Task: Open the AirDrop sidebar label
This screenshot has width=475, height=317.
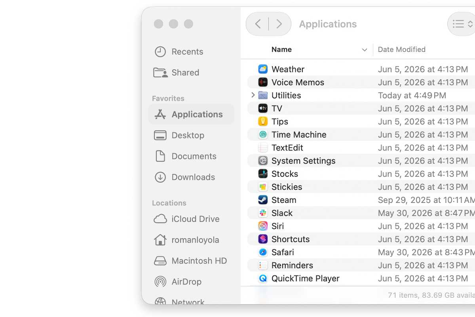Action: (186, 282)
